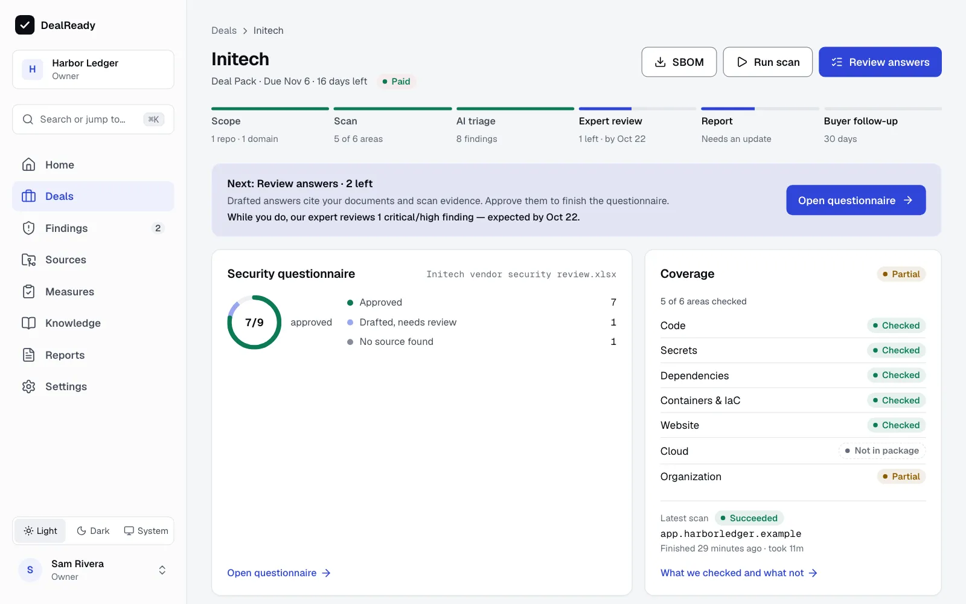Click the Sam Rivera S avatar
Image resolution: width=966 pixels, height=604 pixels.
(30, 570)
